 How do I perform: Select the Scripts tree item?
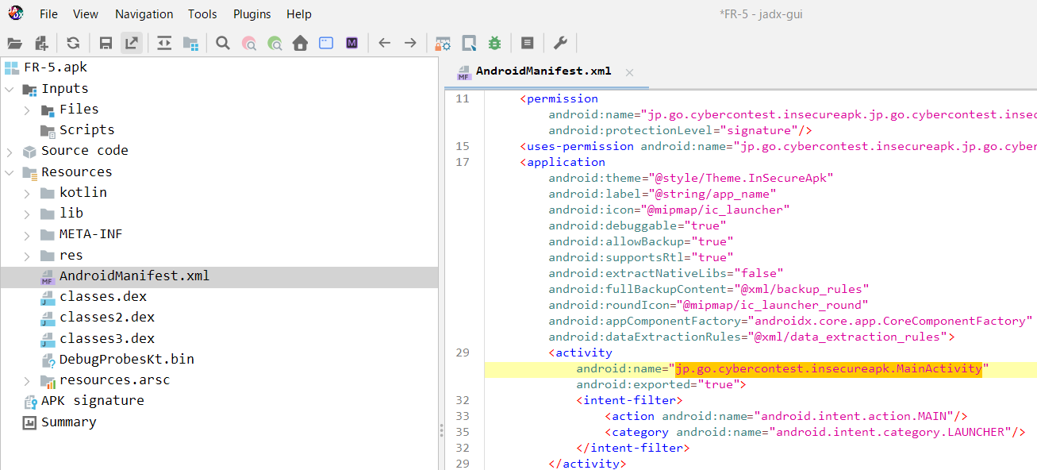pyautogui.click(x=86, y=130)
